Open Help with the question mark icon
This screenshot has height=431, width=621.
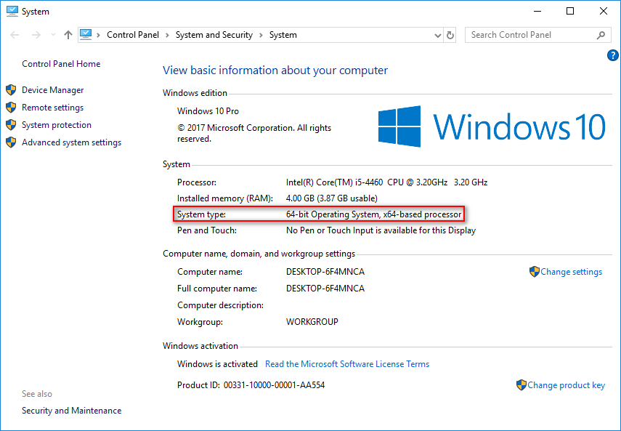click(613, 55)
